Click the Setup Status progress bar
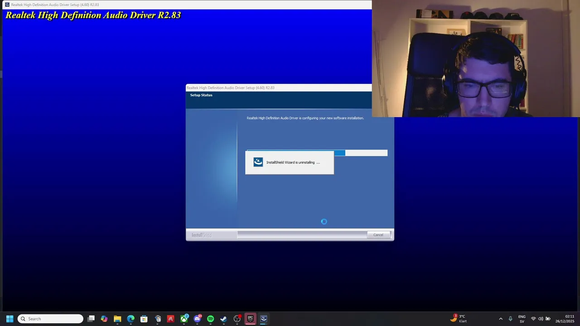This screenshot has width=580, height=326. [x=317, y=153]
